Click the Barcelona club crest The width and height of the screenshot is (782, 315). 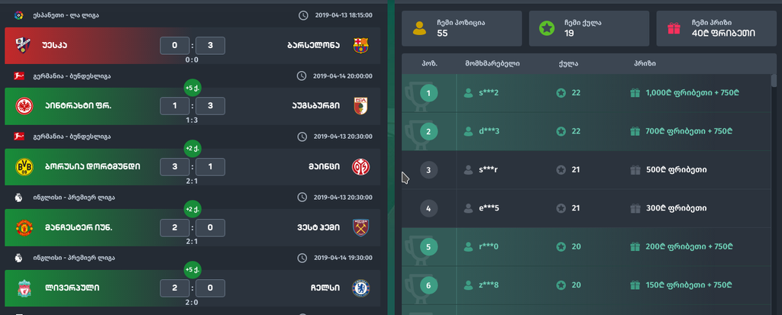[361, 45]
